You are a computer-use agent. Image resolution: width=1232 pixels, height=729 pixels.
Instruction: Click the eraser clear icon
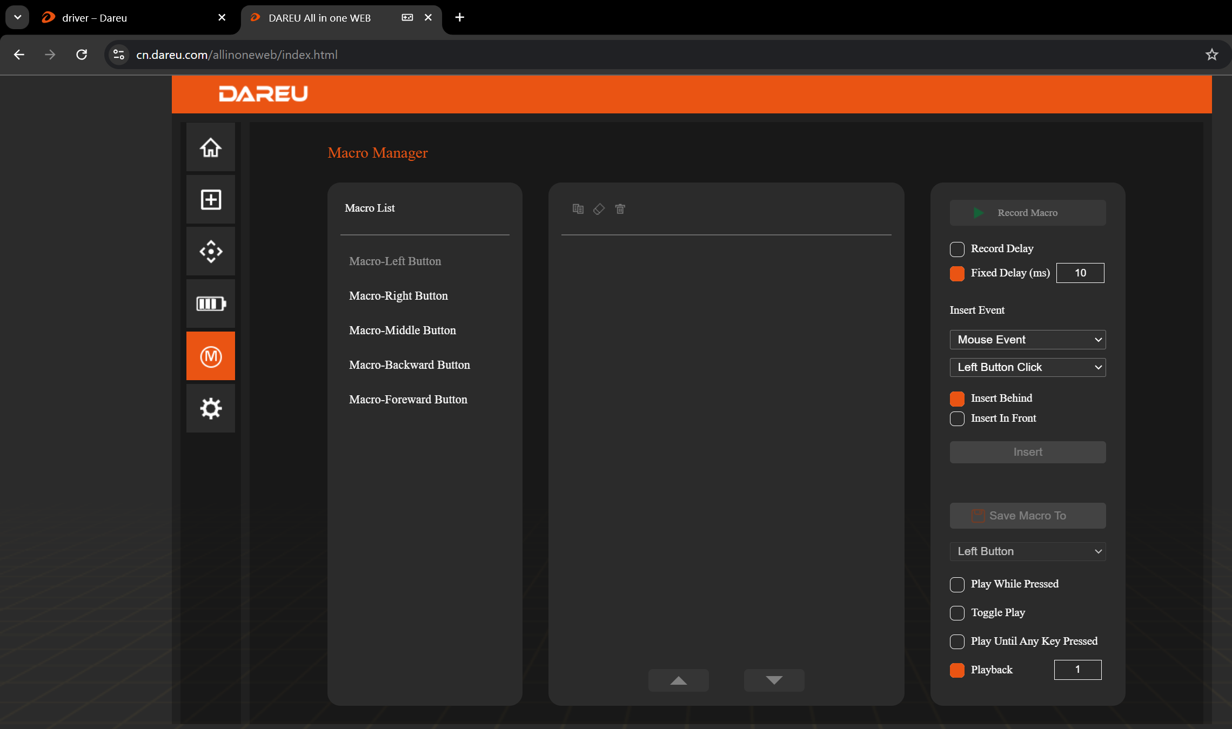point(599,209)
